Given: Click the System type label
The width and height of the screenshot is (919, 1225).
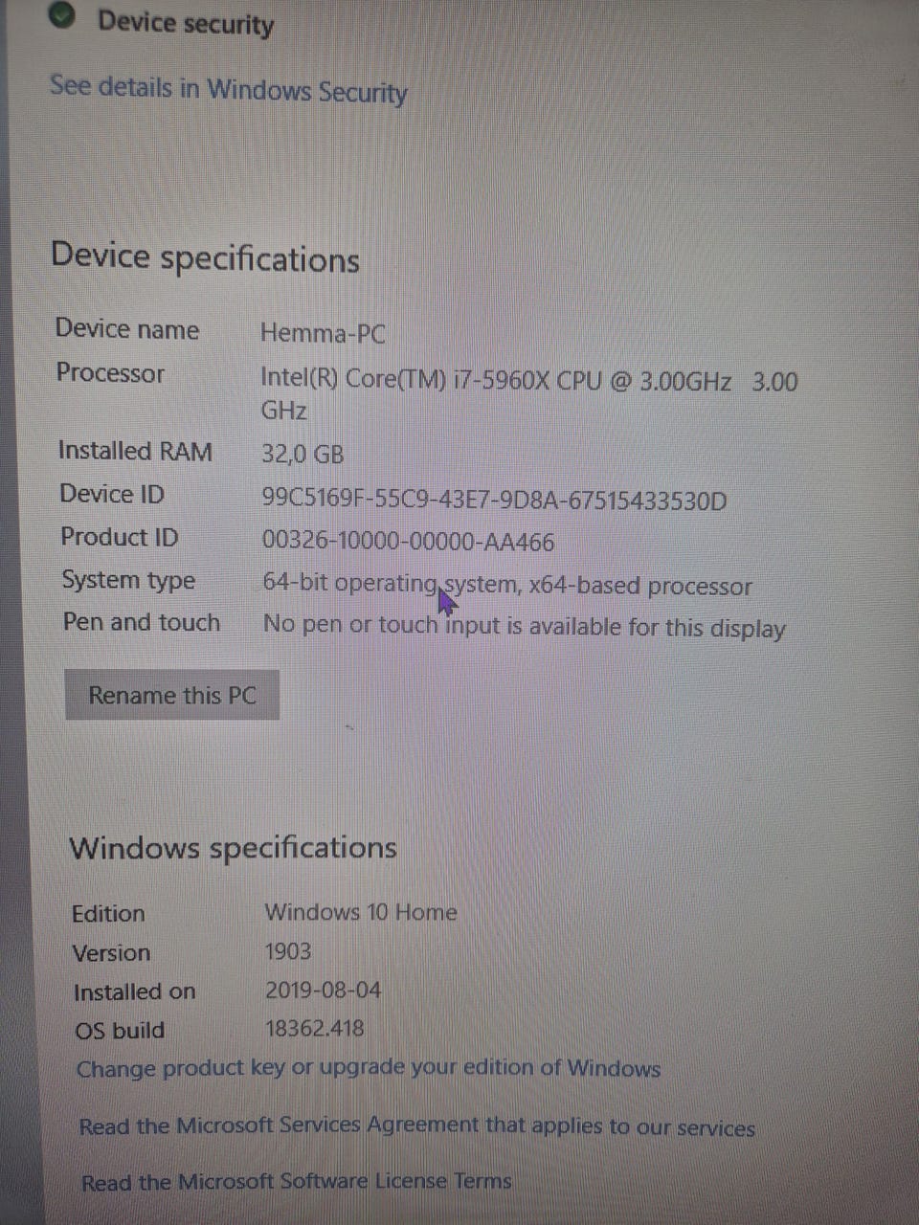Looking at the screenshot, I should 128,581.
